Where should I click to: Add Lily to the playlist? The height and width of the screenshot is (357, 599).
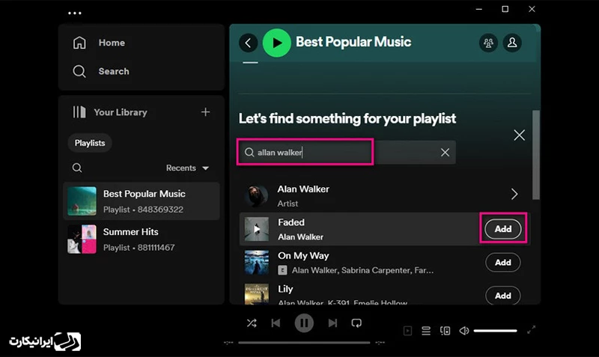click(x=502, y=296)
